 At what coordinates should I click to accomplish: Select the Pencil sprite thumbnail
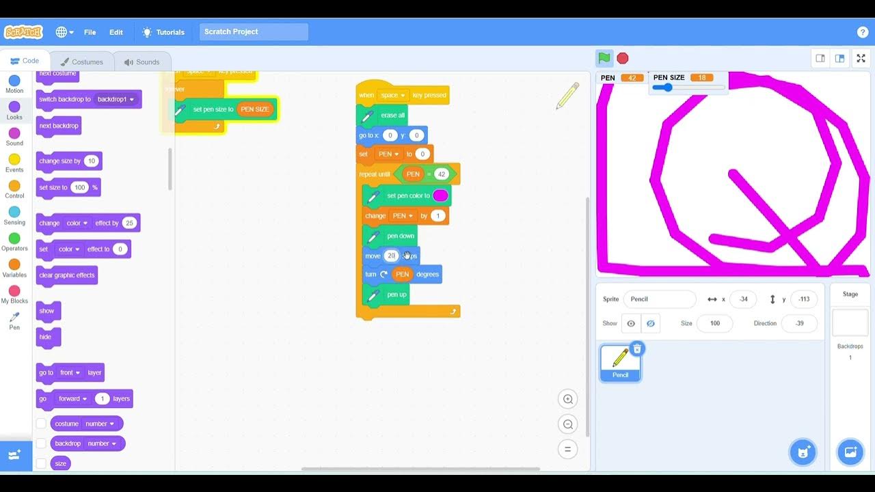pyautogui.click(x=620, y=363)
